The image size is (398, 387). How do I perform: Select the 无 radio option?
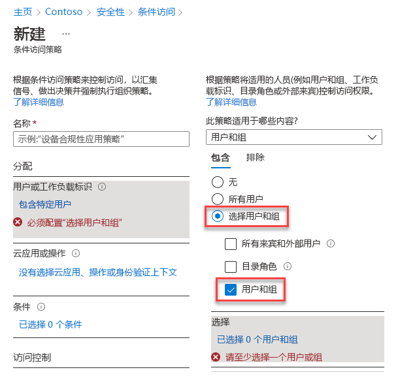(x=218, y=182)
